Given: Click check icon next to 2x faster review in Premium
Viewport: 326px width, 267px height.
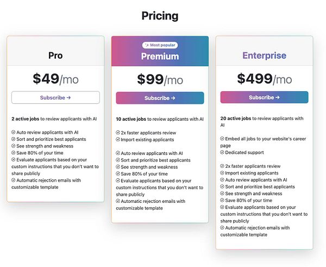Looking at the screenshot, I should 118,133.
